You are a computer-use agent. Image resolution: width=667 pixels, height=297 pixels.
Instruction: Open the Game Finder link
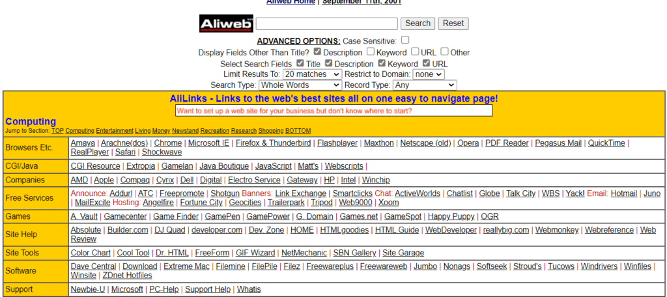176,217
